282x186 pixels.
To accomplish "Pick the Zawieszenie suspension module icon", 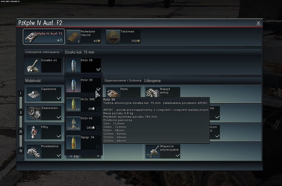I will [x=34, y=113].
